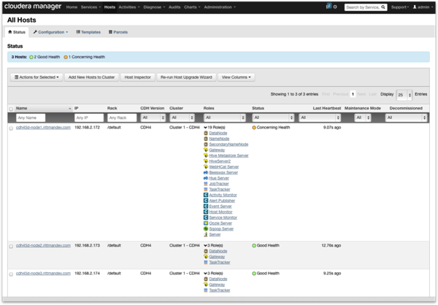Click the Oozie Server icon

[206, 223]
